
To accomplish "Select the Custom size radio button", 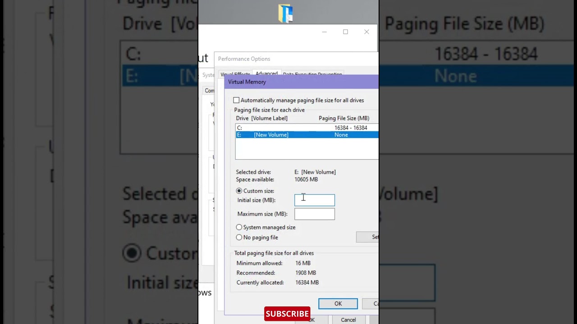I will pos(239,191).
